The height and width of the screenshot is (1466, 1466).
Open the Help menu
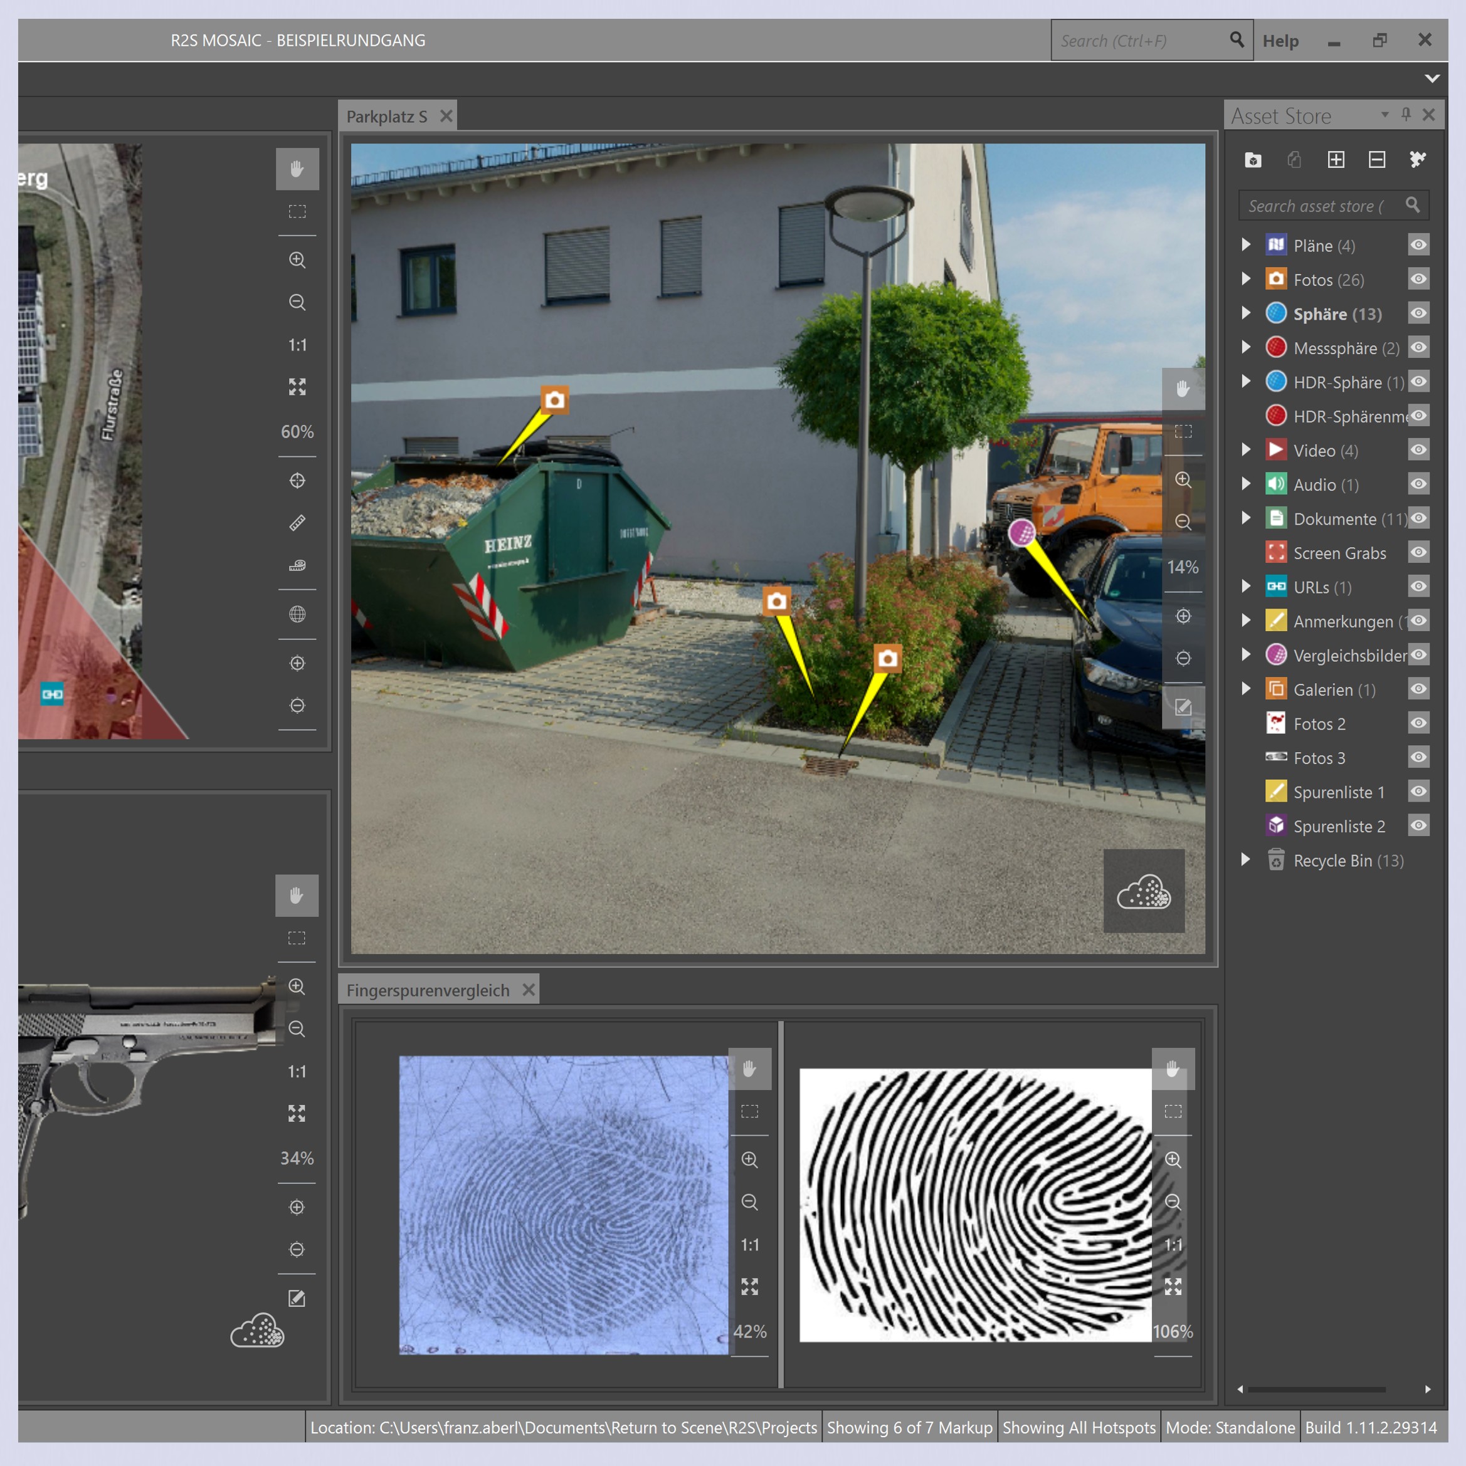click(x=1280, y=41)
